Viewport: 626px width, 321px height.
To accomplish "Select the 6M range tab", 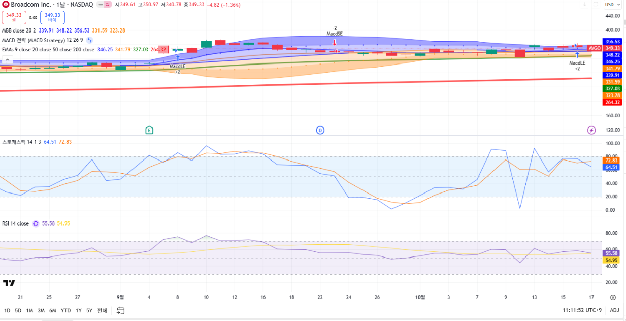I will [53, 310].
